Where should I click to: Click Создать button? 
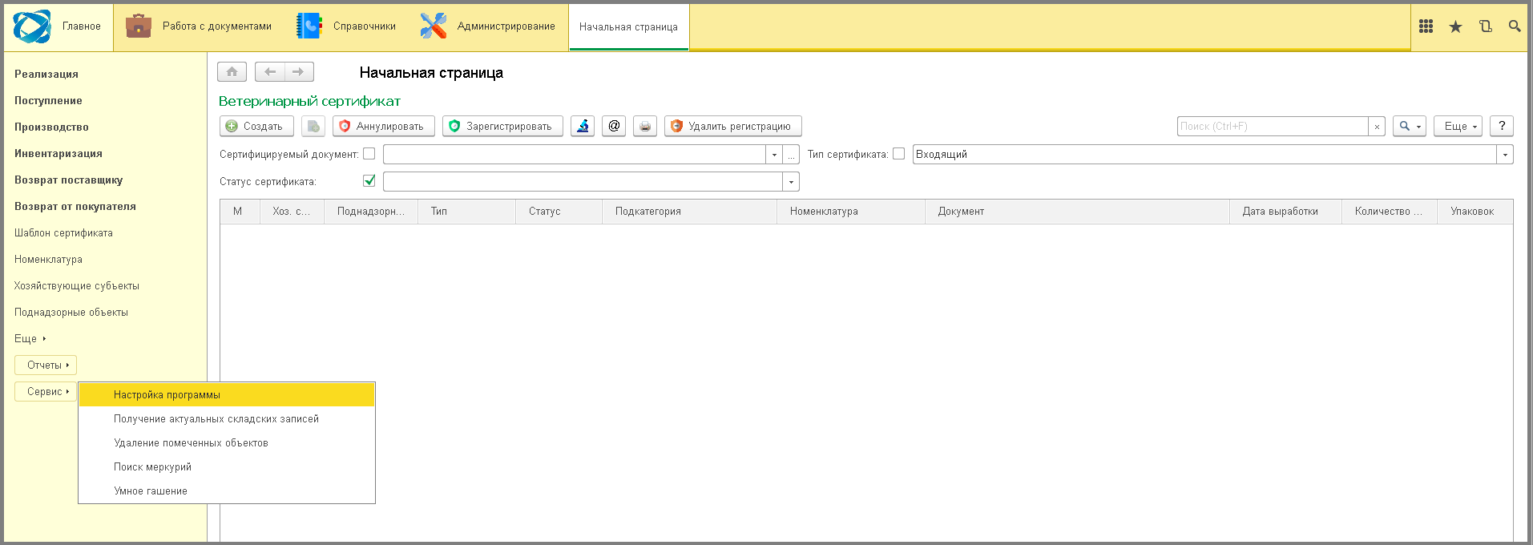(x=256, y=126)
